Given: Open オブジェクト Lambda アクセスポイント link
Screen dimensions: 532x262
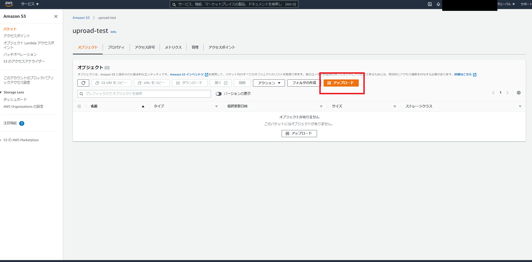Looking at the screenshot, I should coord(29,45).
